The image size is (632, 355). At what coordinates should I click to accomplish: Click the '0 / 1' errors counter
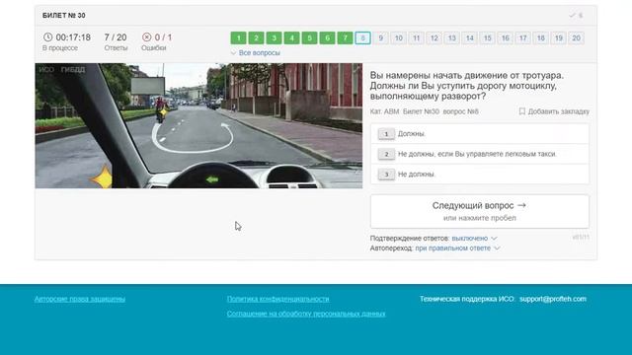pyautogui.click(x=163, y=37)
